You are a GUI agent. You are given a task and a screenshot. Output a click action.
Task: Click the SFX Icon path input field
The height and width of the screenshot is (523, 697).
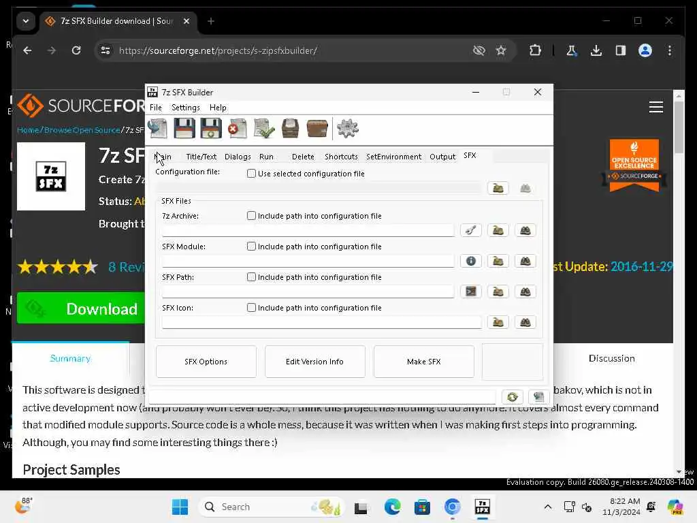click(x=321, y=322)
